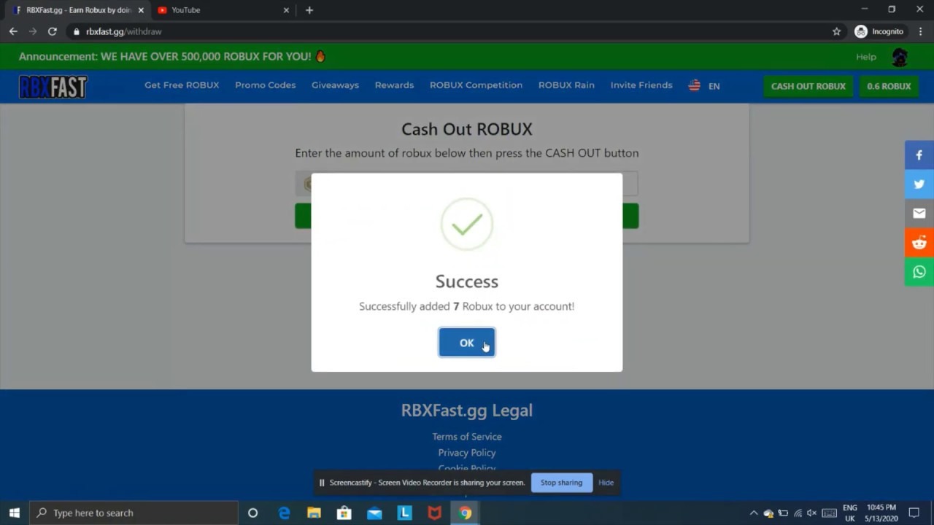This screenshot has height=525, width=934.
Task: Click the bookmark star in address bar
Action: point(836,31)
